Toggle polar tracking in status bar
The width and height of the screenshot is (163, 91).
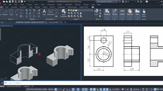(x=73, y=89)
